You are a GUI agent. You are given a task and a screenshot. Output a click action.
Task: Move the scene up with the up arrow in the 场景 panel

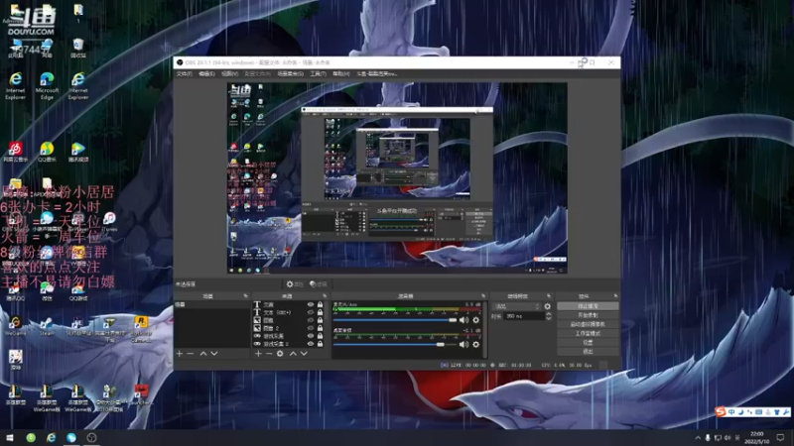click(x=203, y=354)
